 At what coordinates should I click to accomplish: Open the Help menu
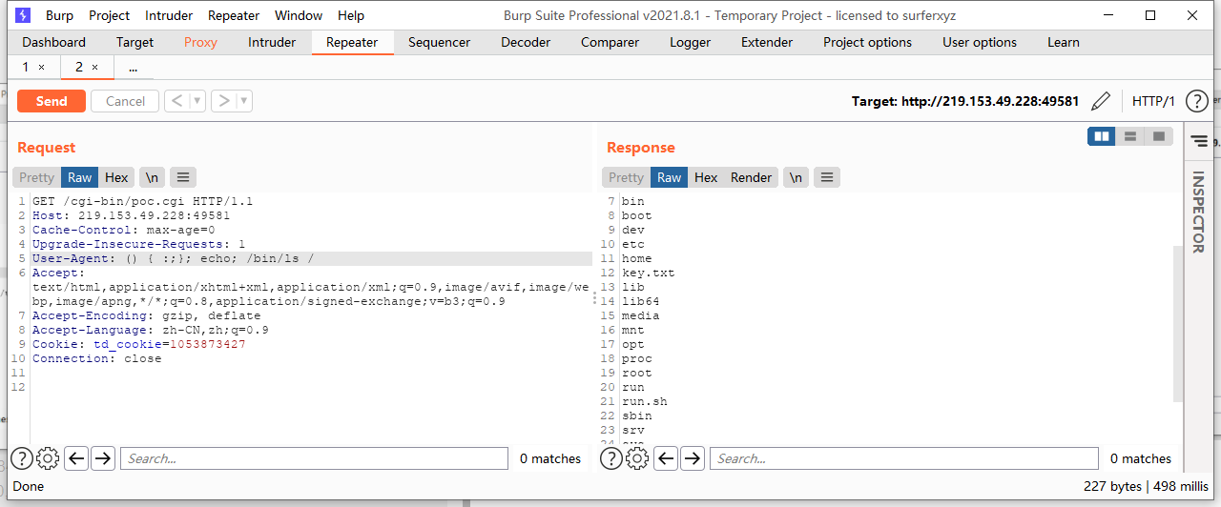[351, 15]
